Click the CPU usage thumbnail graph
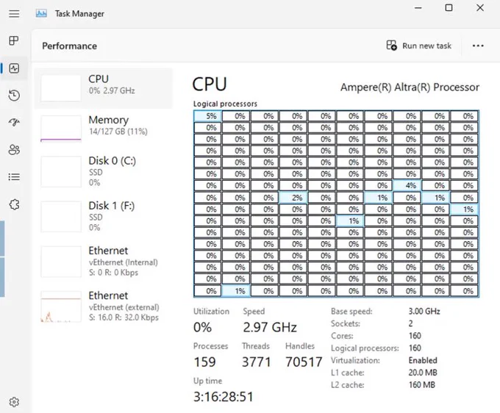The height and width of the screenshot is (413, 500). [61, 88]
